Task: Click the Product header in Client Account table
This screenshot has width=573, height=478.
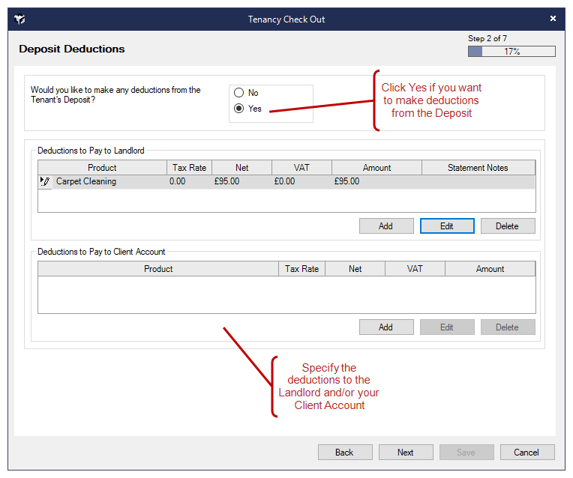Action: coord(158,269)
